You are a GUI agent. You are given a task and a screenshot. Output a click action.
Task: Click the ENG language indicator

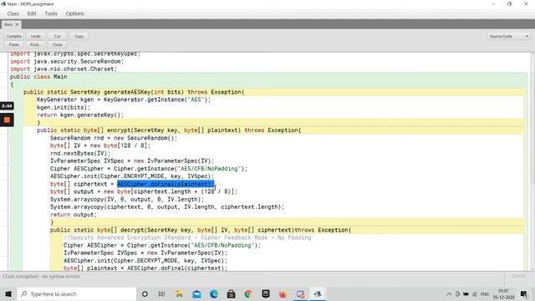(485, 293)
